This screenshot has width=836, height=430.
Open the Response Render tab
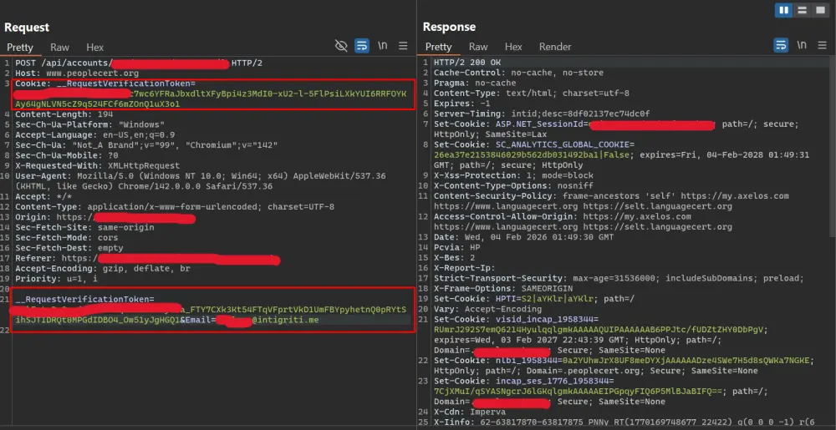(x=555, y=47)
